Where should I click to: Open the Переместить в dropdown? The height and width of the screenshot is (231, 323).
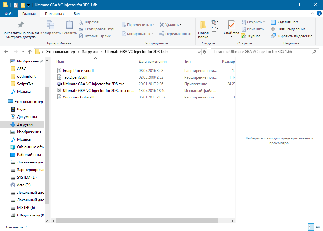pos(138,25)
